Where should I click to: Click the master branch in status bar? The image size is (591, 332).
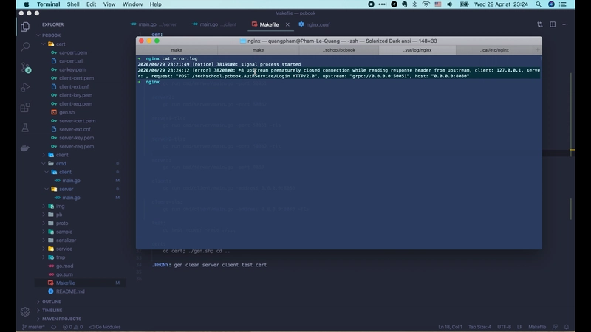[x=33, y=327]
